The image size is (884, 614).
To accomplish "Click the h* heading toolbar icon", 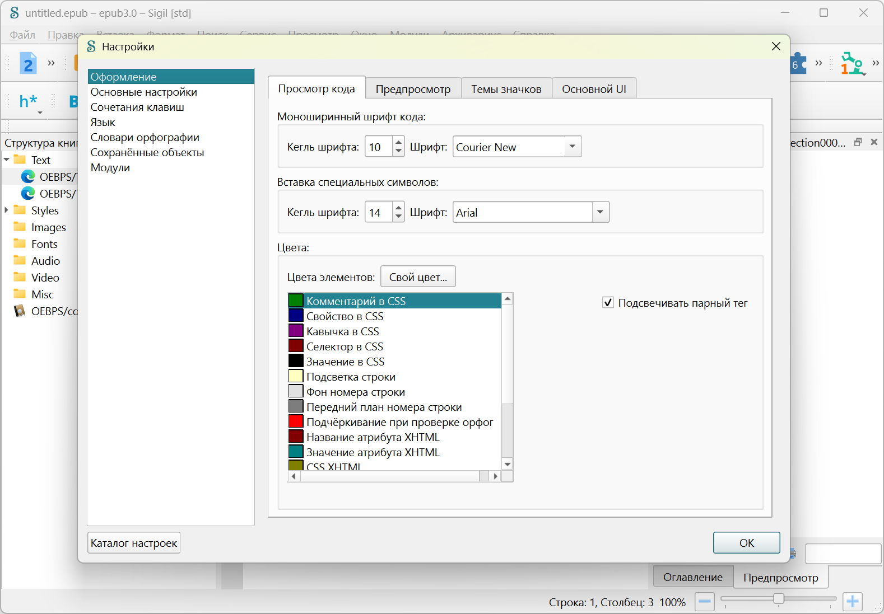I will pos(28,101).
